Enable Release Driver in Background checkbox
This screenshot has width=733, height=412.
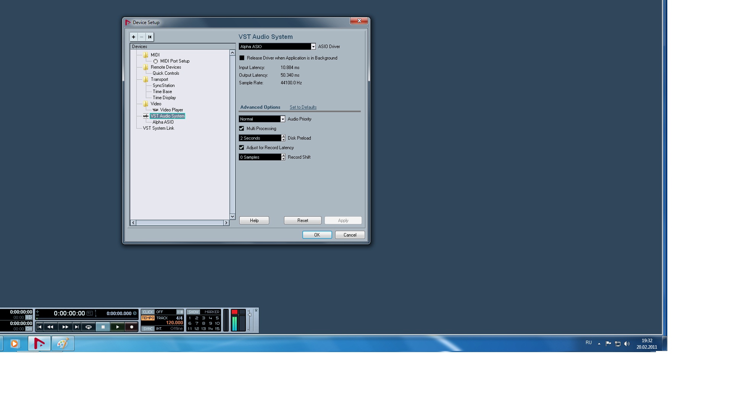242,58
